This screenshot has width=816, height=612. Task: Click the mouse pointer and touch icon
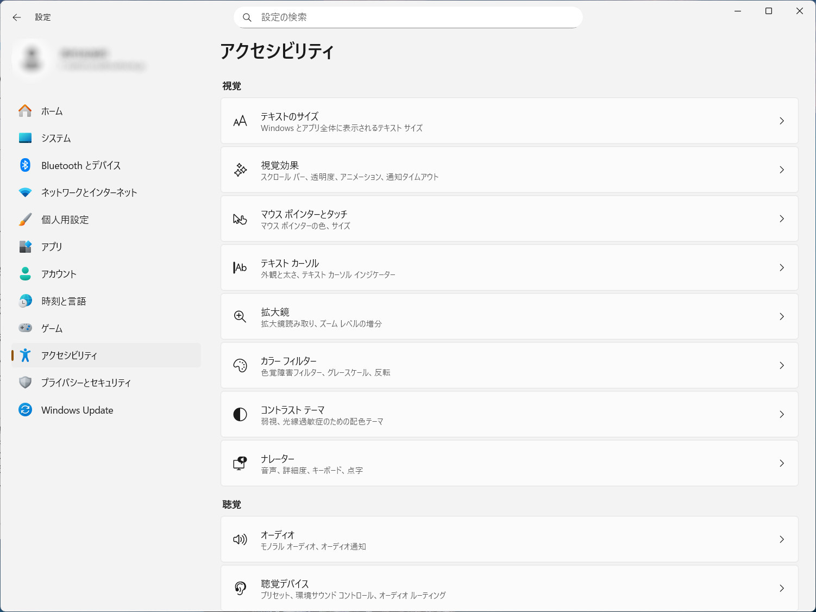(240, 219)
